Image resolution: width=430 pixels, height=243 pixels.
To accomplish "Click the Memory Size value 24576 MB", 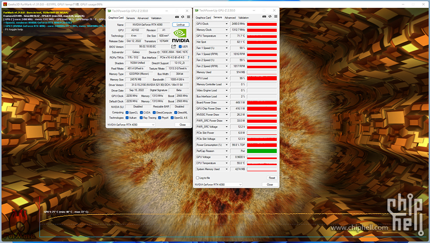I will point(136,79).
